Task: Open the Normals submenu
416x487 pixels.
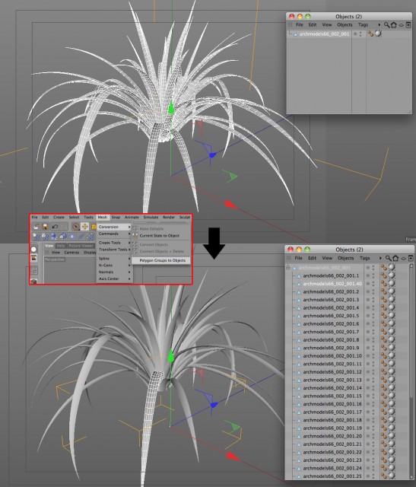Action: [114, 272]
